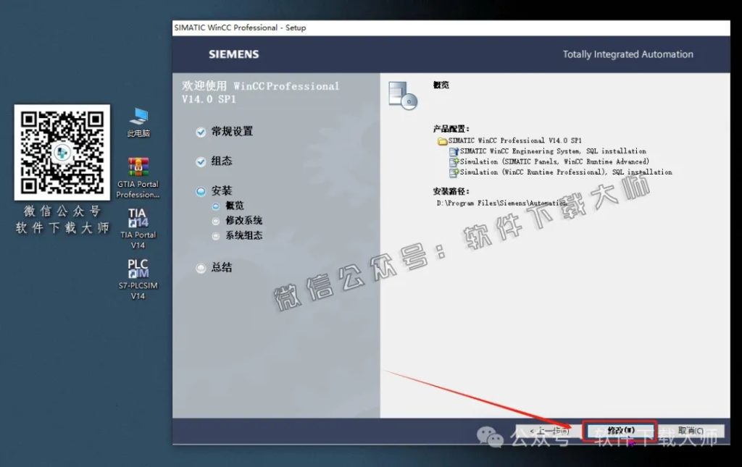Select the 修改系统 option

pyautogui.click(x=217, y=220)
